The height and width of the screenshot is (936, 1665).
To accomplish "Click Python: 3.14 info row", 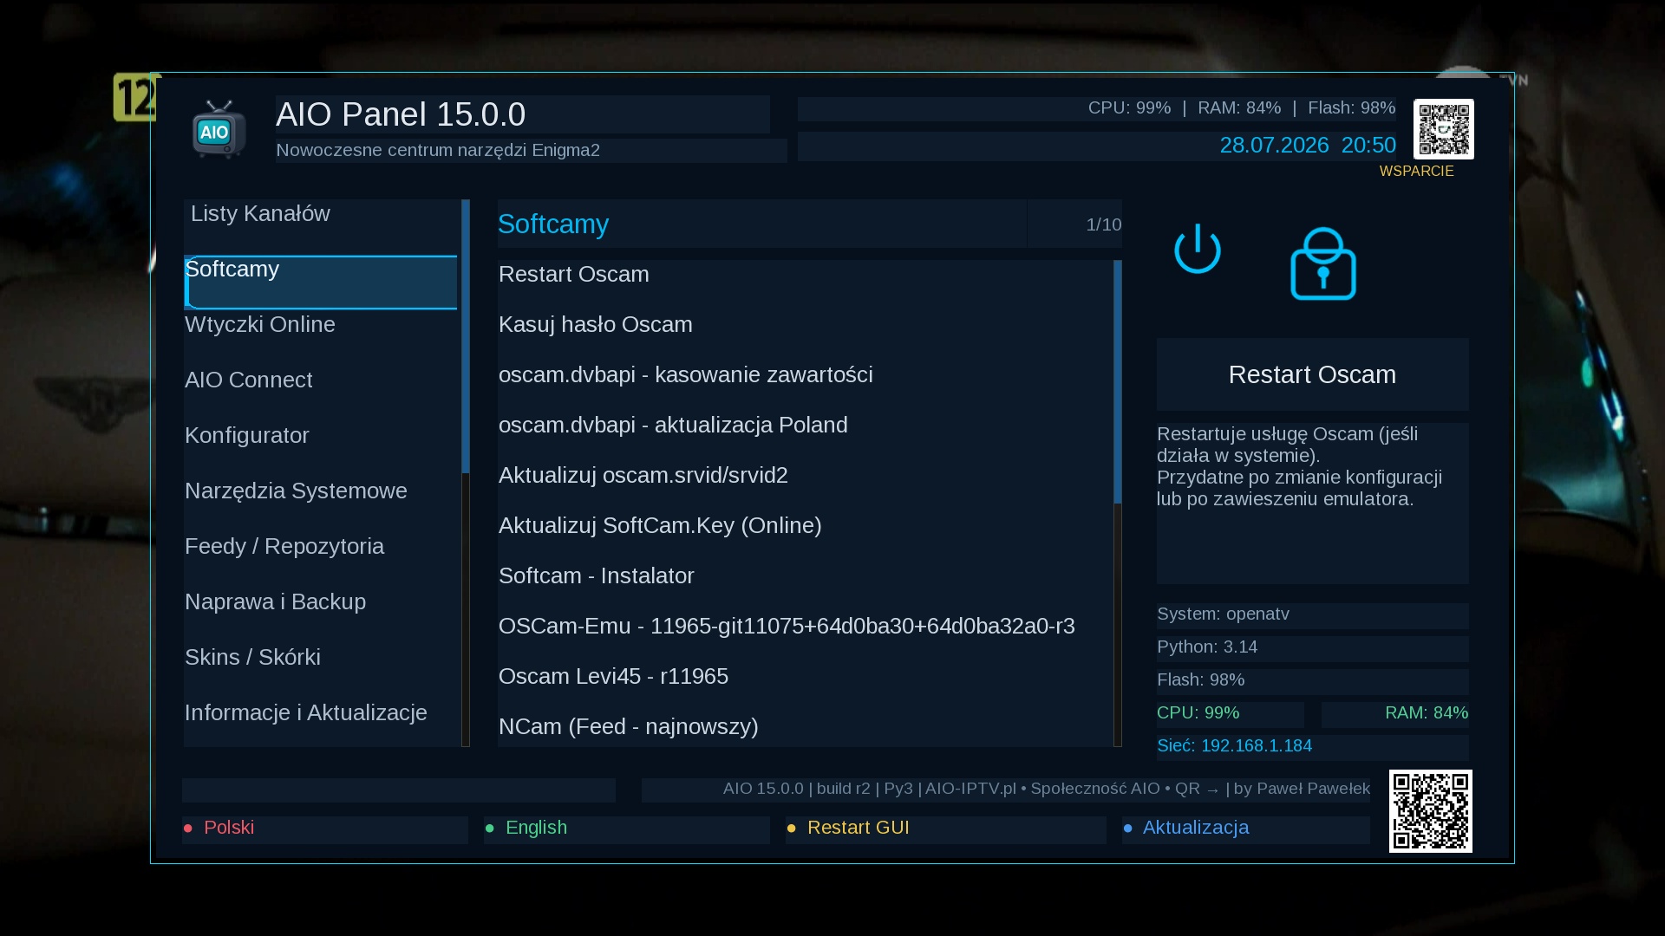I will 1312,647.
